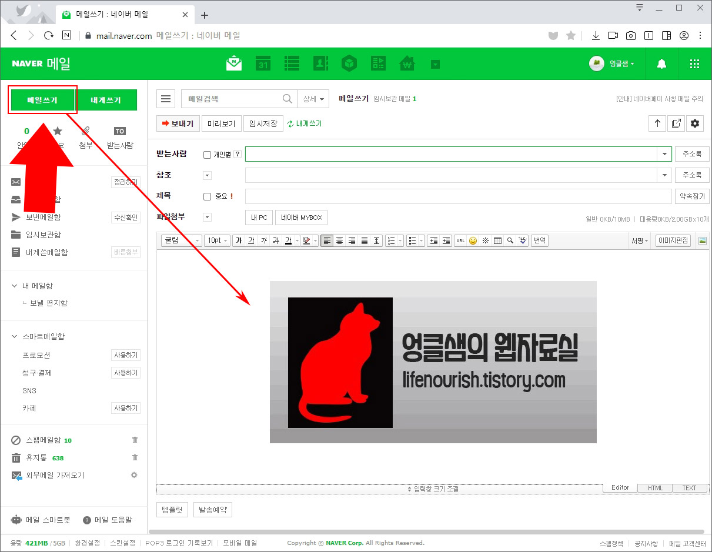Switch to the HTML editing tab

[x=654, y=487]
